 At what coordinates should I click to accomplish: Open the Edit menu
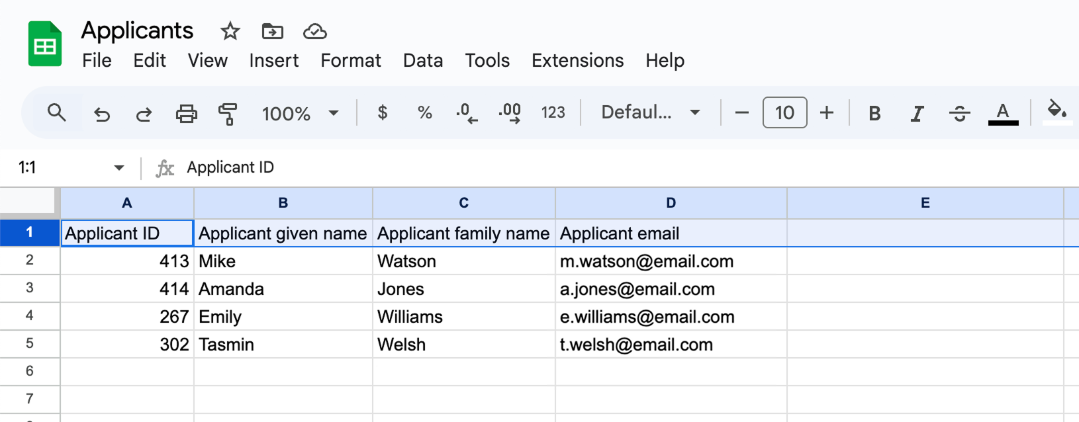coord(150,60)
